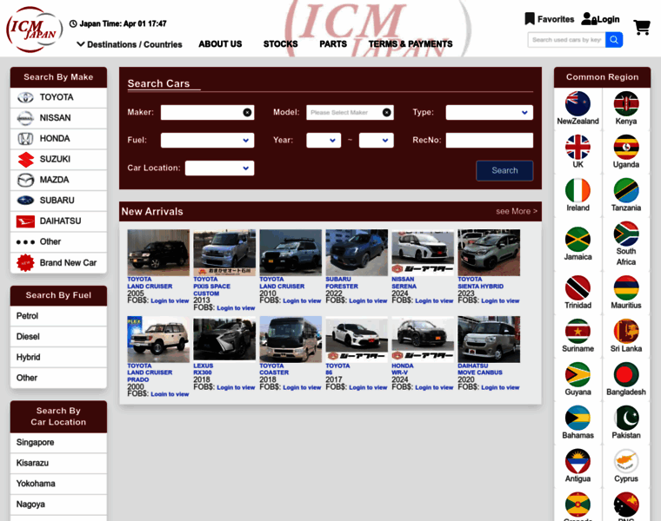The width and height of the screenshot is (661, 521).
Task: Choose the Ireland flag icon
Action: pyautogui.click(x=578, y=190)
